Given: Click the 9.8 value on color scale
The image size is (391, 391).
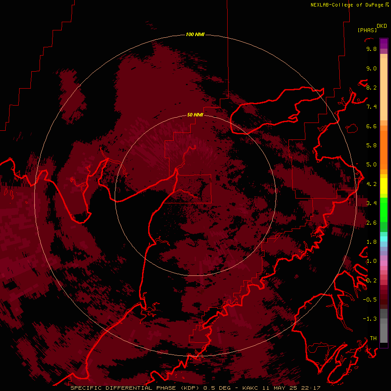Looking at the screenshot, I should pyautogui.click(x=371, y=49).
